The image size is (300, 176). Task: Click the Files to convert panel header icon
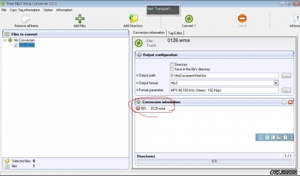[x=7, y=34]
